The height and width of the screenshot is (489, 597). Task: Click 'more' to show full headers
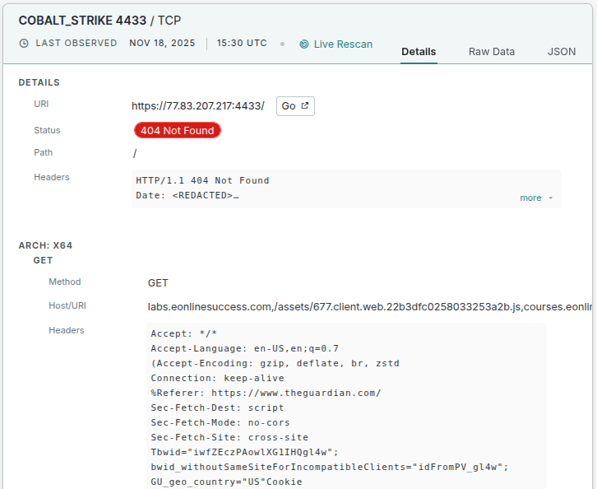[x=530, y=198]
